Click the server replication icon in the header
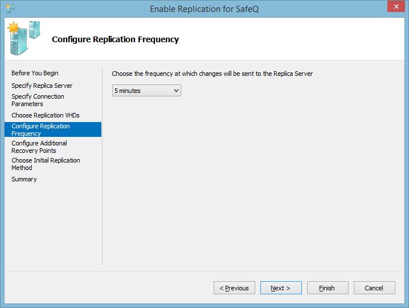 (x=24, y=37)
